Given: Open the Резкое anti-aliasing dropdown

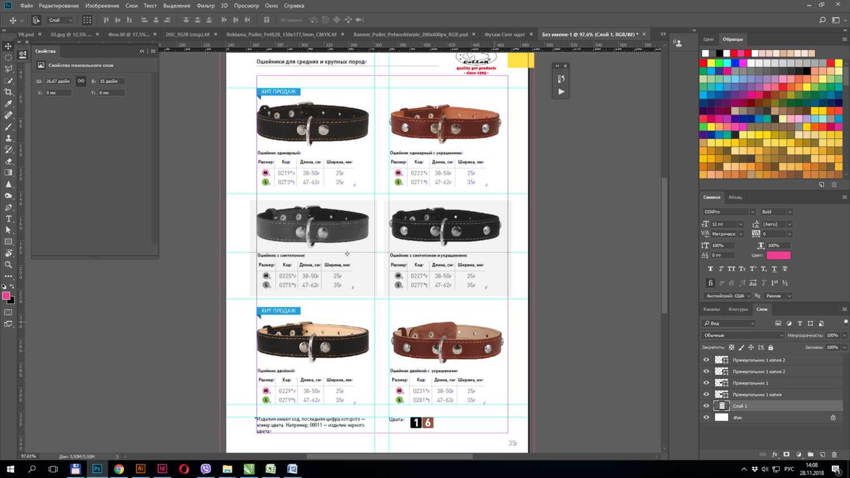Looking at the screenshot, I should coord(778,296).
